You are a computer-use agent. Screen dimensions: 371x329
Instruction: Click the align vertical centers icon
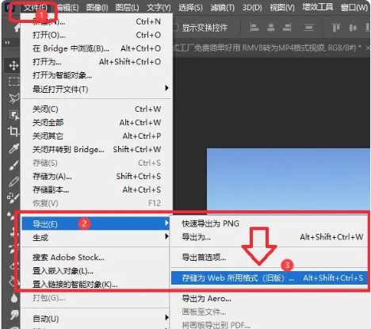point(353,28)
